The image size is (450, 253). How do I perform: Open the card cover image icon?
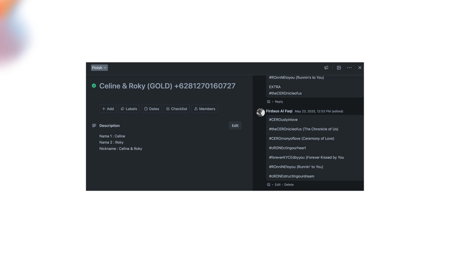click(339, 67)
